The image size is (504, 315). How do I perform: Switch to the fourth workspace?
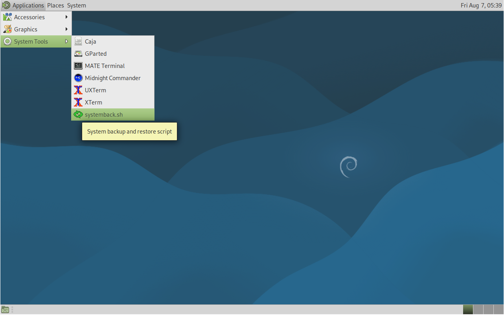(x=498, y=310)
